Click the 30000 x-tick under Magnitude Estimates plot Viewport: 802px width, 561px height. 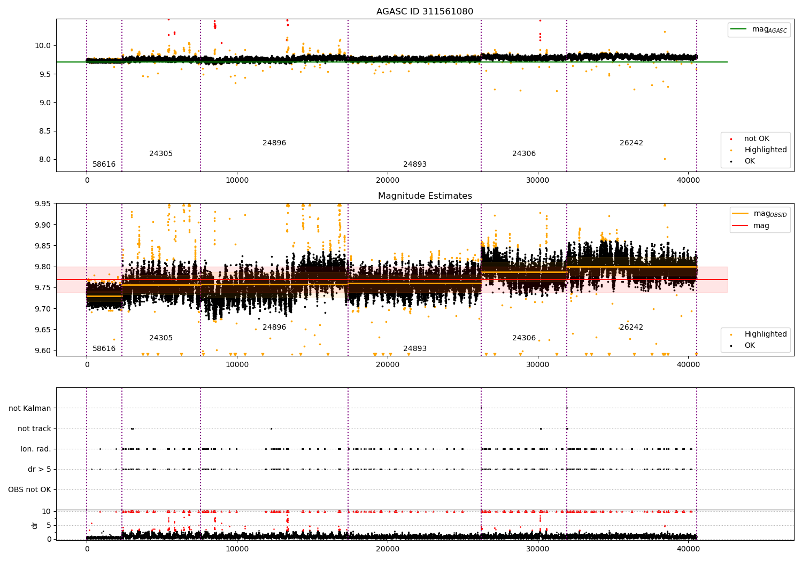click(538, 364)
